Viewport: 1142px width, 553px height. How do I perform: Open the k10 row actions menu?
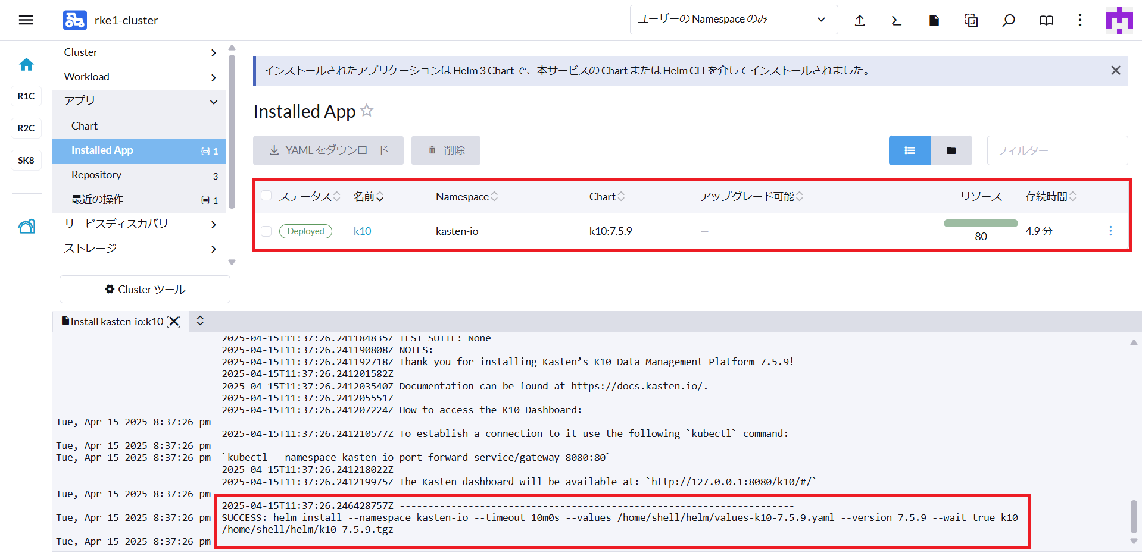pyautogui.click(x=1110, y=231)
